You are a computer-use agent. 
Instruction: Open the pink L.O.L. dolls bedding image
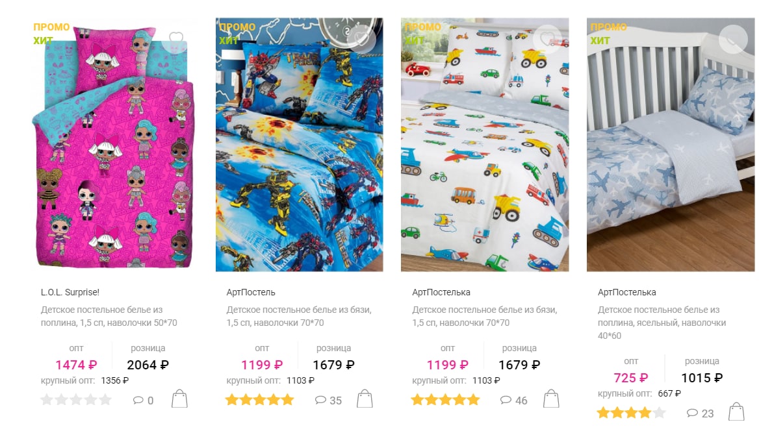click(114, 145)
